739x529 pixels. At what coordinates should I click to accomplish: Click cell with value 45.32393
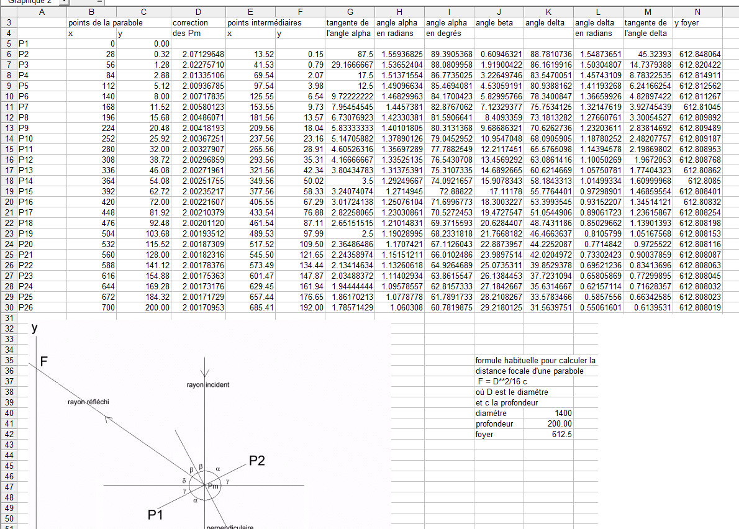648,54
